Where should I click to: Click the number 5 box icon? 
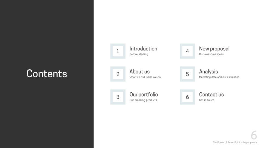pos(187,74)
